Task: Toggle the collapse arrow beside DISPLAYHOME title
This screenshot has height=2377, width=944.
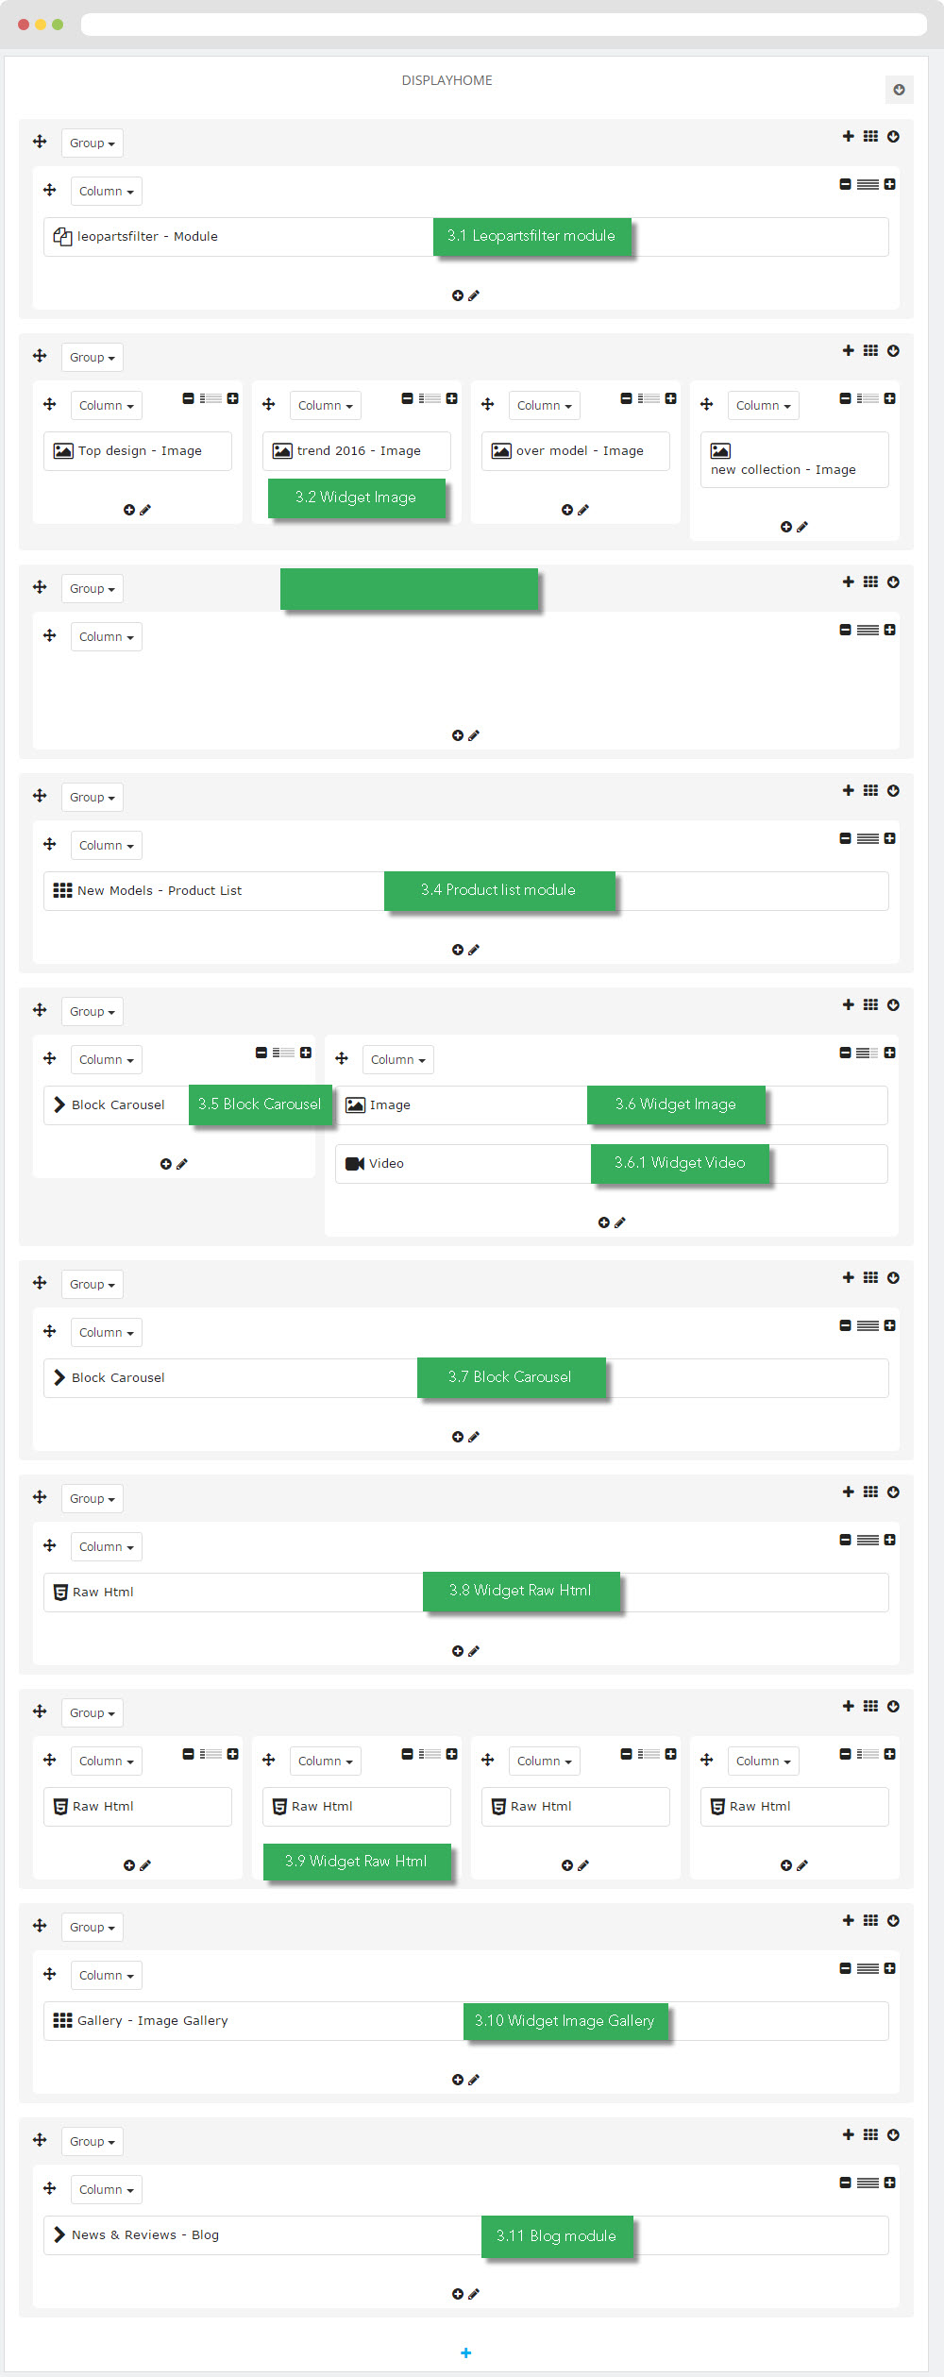Action: click(x=899, y=90)
